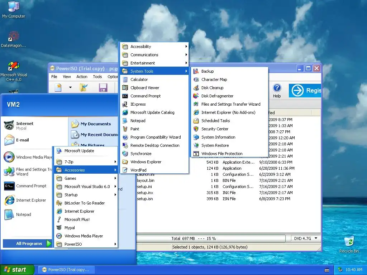Expand the Startup folder
Screen dimensions: 367x275
[x=86, y=195]
